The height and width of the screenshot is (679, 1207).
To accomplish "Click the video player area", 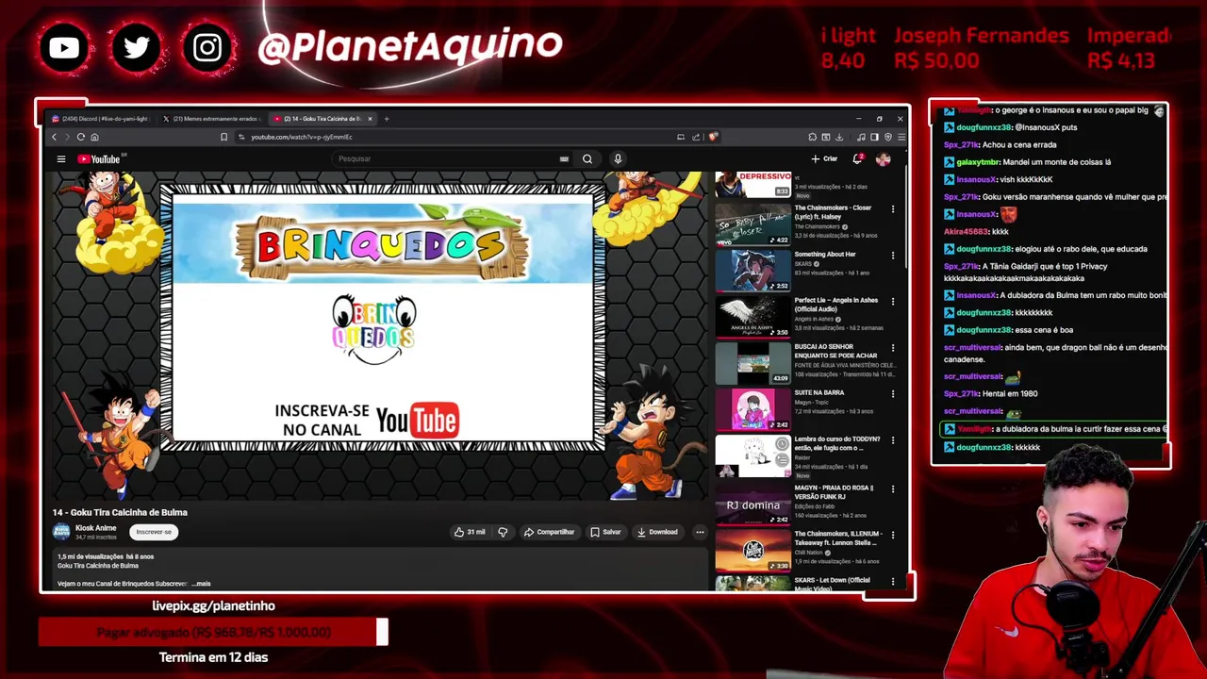I will coord(382,335).
